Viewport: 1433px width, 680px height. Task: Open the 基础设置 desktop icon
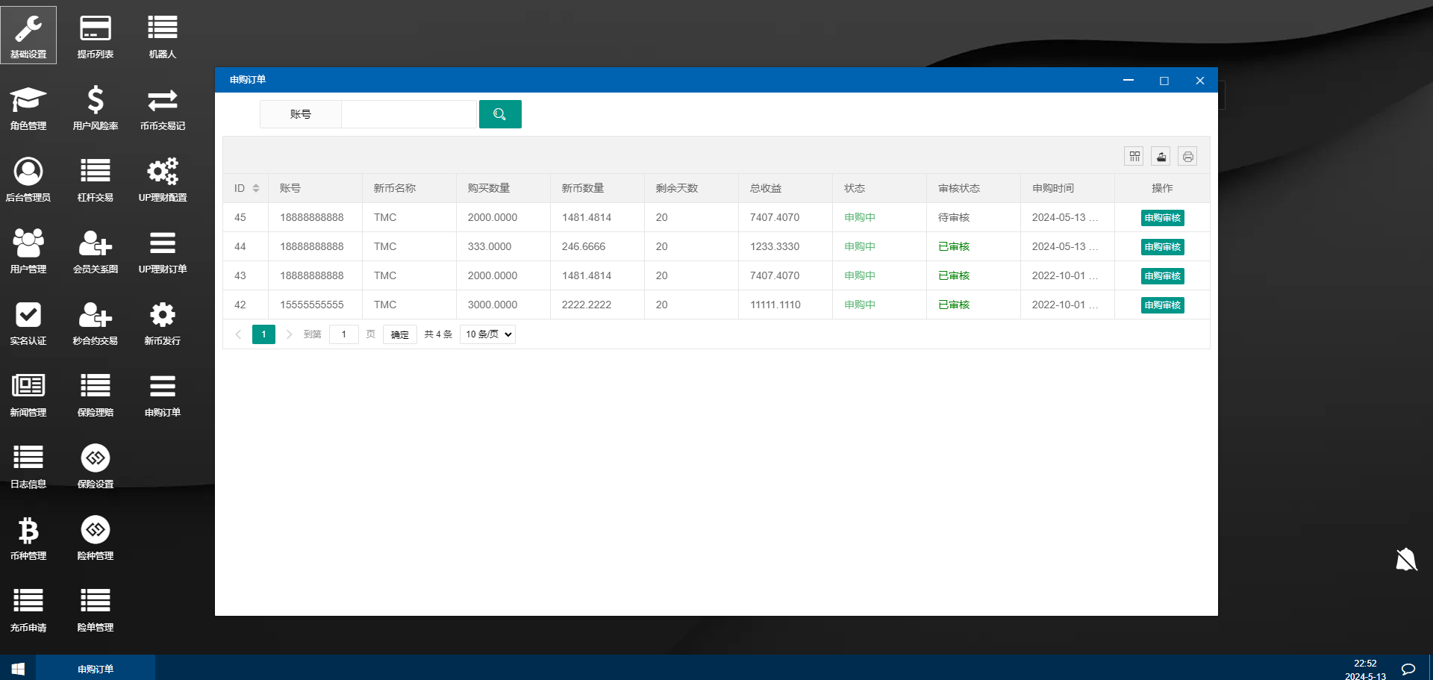[x=28, y=35]
